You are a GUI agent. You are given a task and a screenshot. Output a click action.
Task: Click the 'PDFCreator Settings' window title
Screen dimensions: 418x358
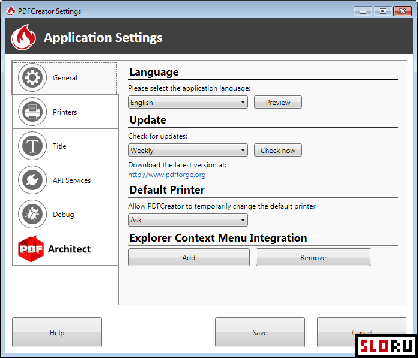click(49, 11)
